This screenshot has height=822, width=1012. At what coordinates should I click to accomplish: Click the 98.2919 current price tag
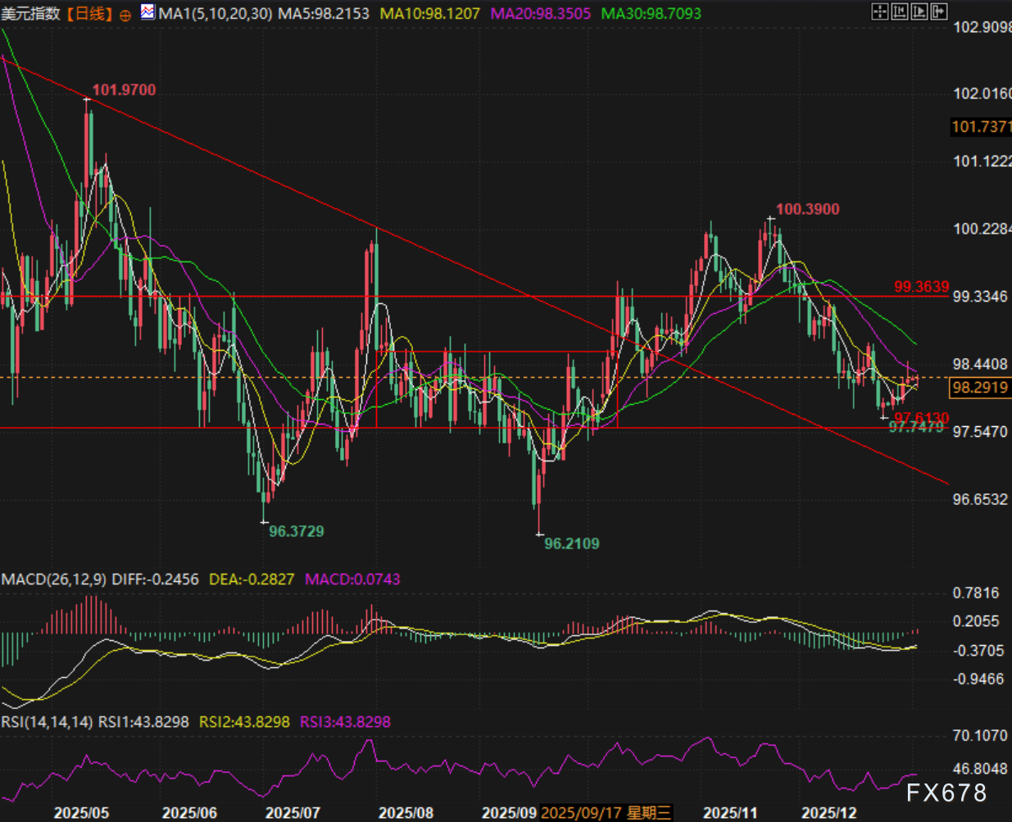980,387
